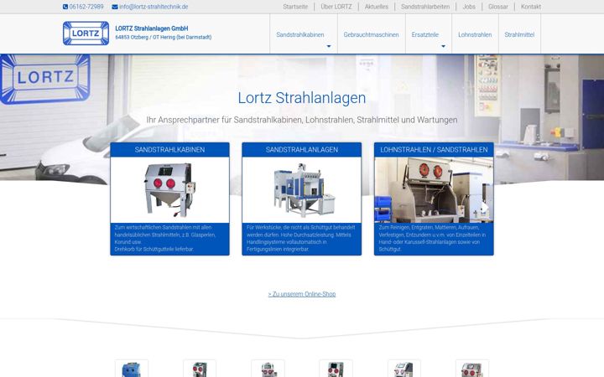Click the envelope icon beside the email address

[x=115, y=7]
